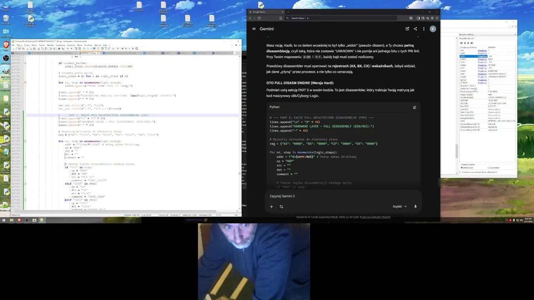Share the Gemini conversation
Screen dimensions: 534x300
415,29
